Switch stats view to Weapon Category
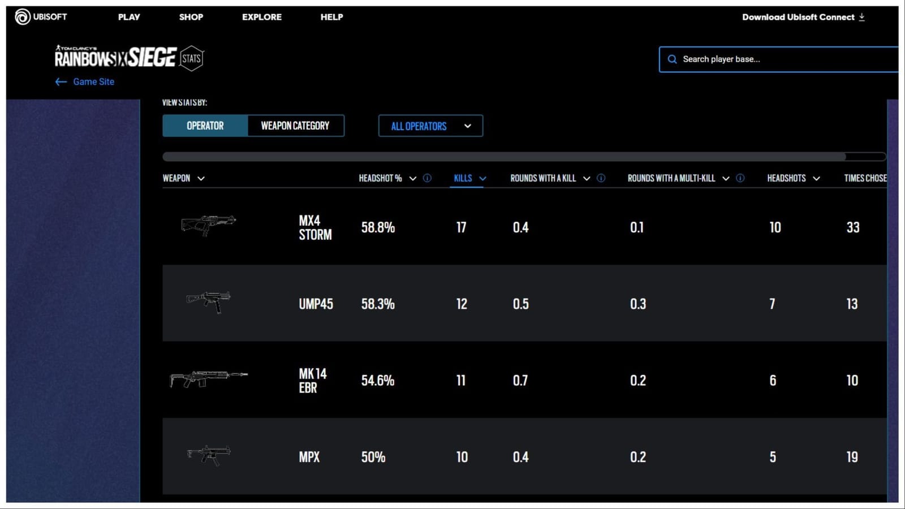 click(x=295, y=126)
